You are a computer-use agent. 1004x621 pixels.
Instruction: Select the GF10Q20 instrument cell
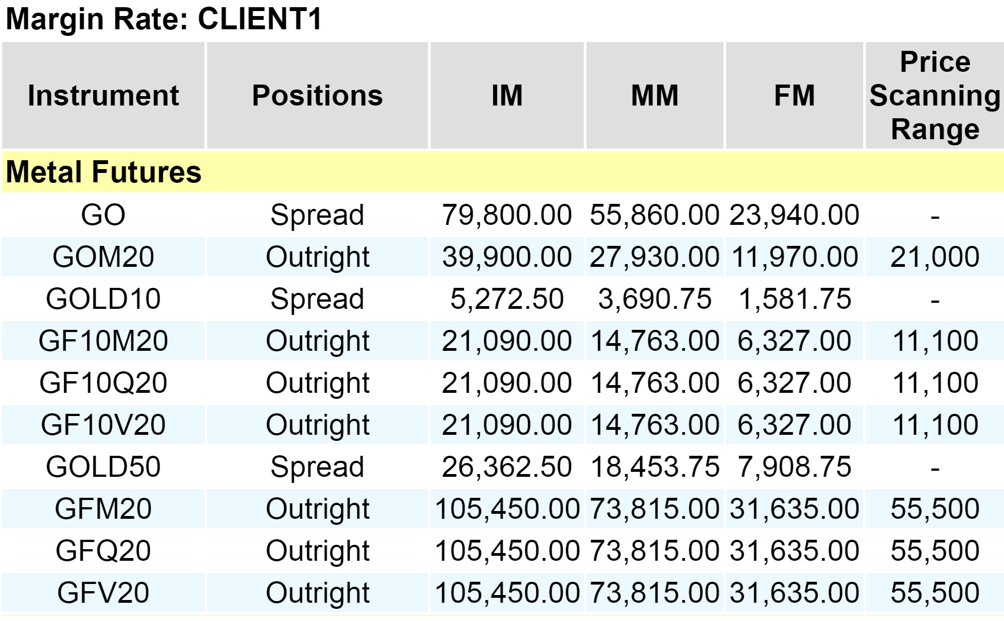[103, 383]
